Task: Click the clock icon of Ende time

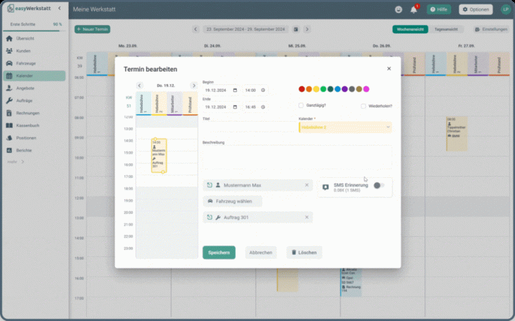Action: (x=263, y=107)
